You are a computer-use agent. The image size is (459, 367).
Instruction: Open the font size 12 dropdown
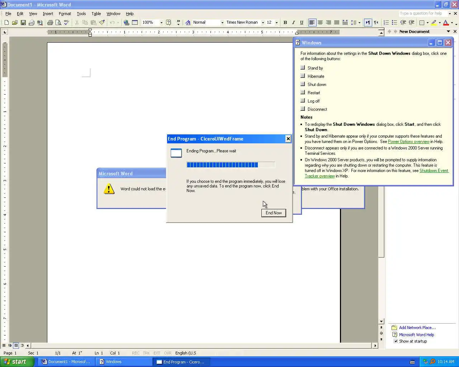276,22
